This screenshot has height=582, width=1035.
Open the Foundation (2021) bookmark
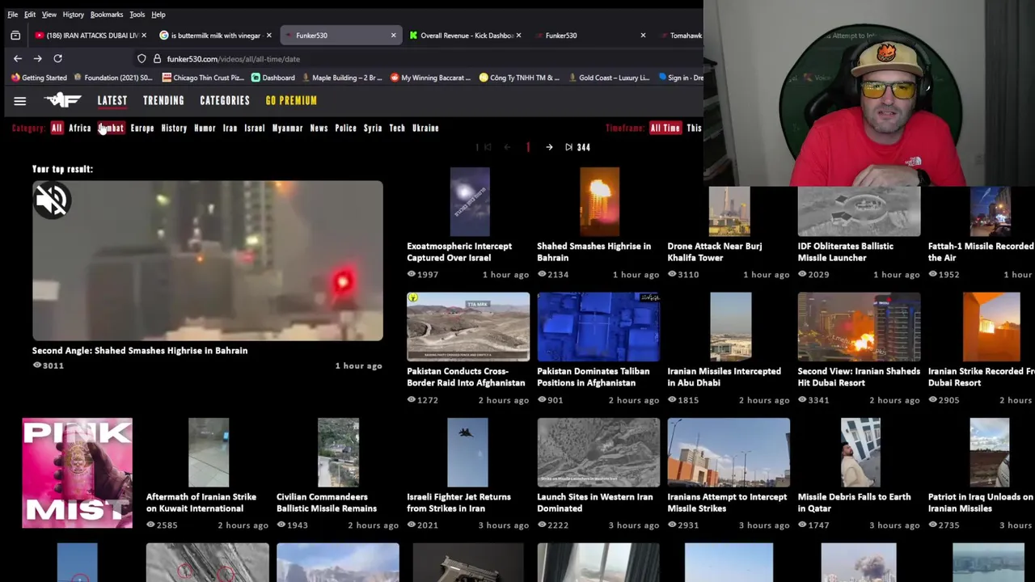pos(113,78)
